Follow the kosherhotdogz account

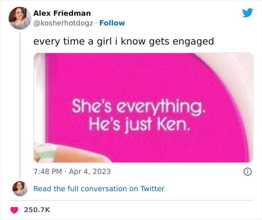(112, 23)
